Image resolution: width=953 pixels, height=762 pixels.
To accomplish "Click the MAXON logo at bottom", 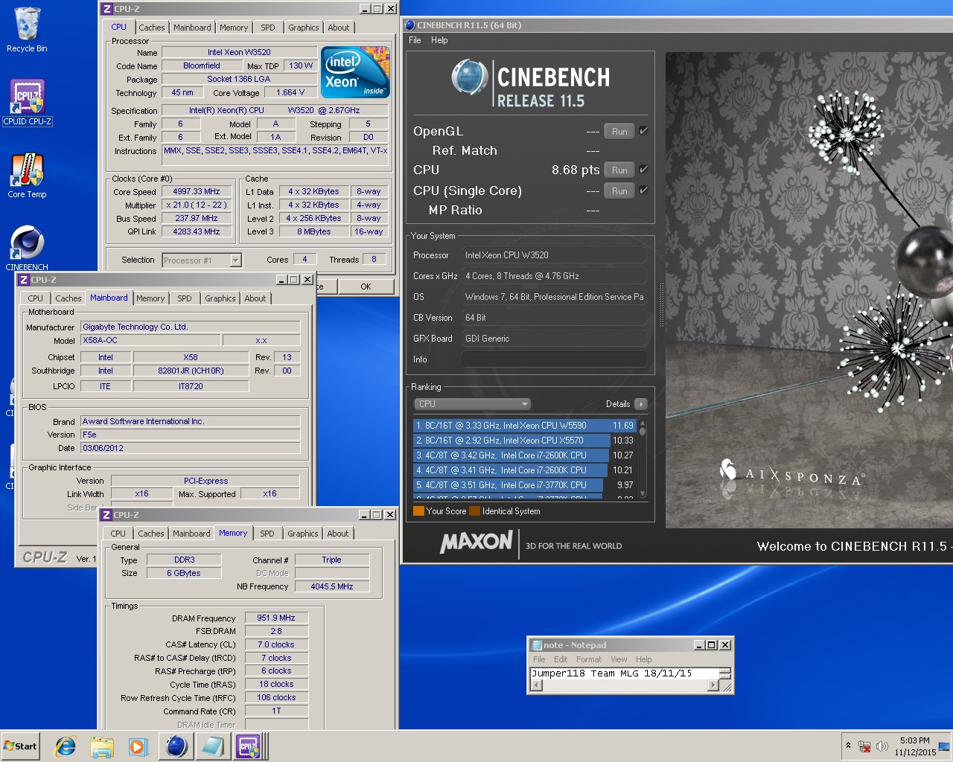I will (x=476, y=542).
